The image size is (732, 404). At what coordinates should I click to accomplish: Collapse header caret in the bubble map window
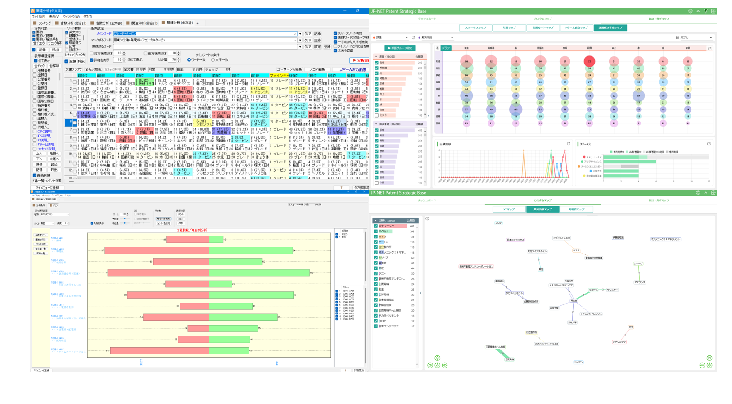point(698,11)
